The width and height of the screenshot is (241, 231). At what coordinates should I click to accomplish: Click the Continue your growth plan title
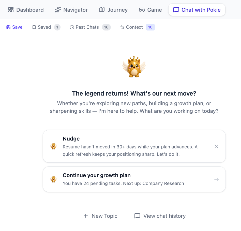click(97, 175)
